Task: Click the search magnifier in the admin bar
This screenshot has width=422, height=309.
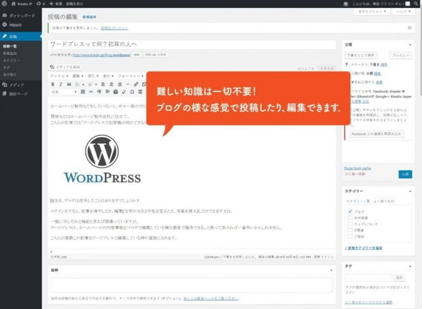Action: tap(417, 4)
